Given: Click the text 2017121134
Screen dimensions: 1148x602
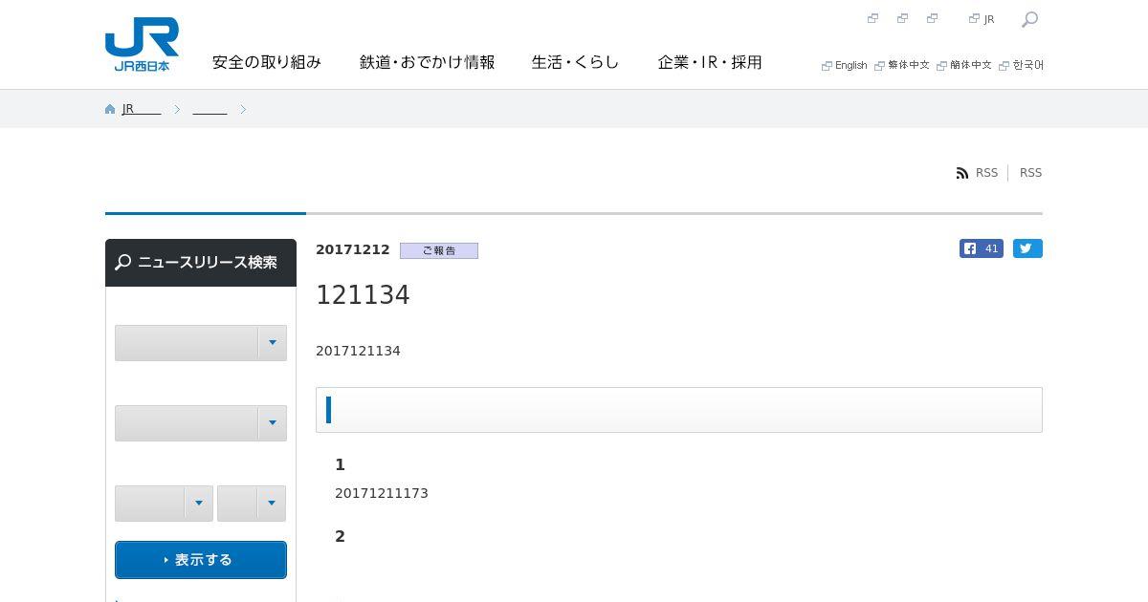Looking at the screenshot, I should (358, 351).
